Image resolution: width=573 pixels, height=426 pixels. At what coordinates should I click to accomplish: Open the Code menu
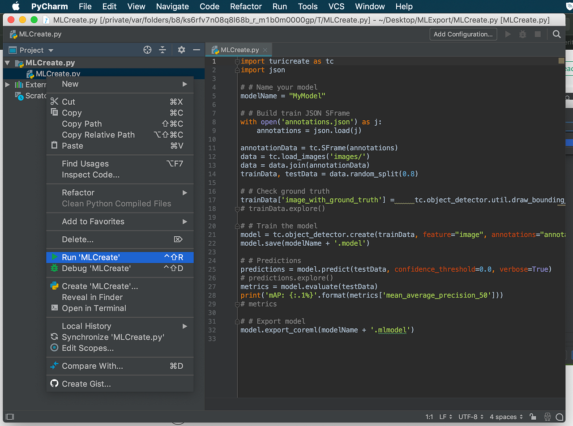pos(210,6)
